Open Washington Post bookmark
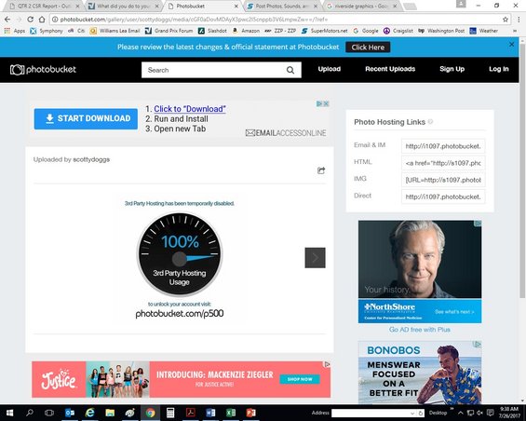 click(x=441, y=31)
